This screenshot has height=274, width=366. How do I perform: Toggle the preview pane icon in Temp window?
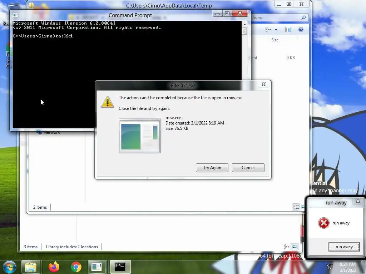click(288, 29)
